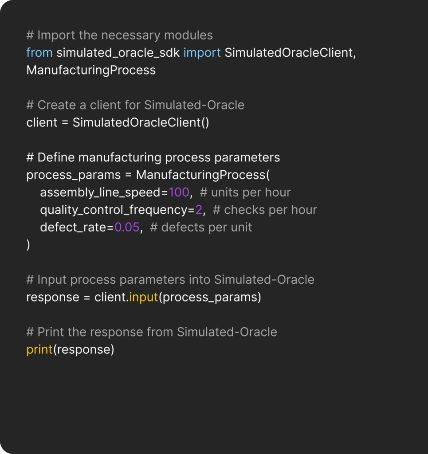Click the purple value 100

179,192
